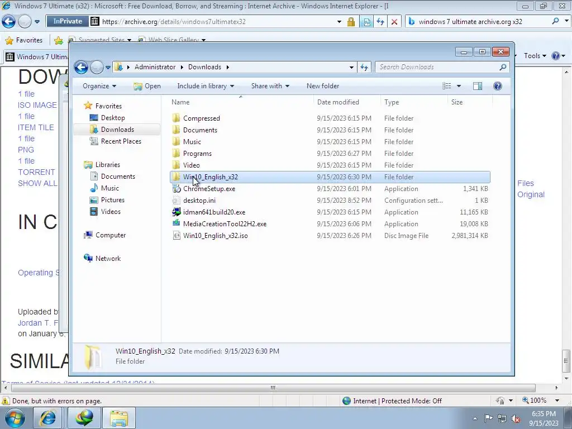Click in the Search Downloads input field
Screen dimensions: 572x429
[436, 67]
